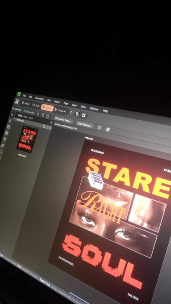Open the Document menu
Screen dimensions: 171x304
39,98
